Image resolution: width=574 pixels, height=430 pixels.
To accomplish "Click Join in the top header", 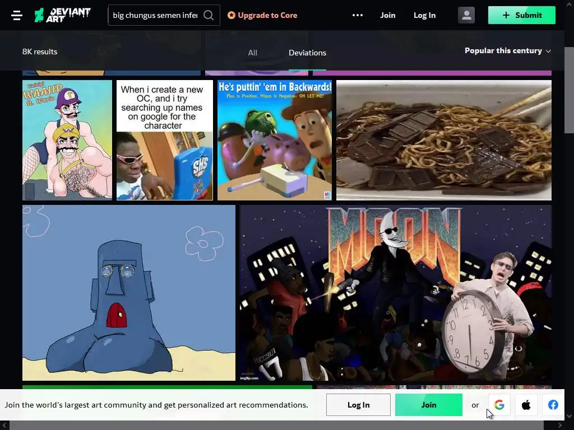I will click(388, 15).
